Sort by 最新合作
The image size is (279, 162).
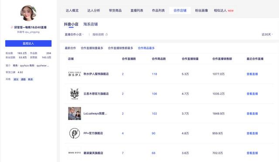click(x=70, y=48)
